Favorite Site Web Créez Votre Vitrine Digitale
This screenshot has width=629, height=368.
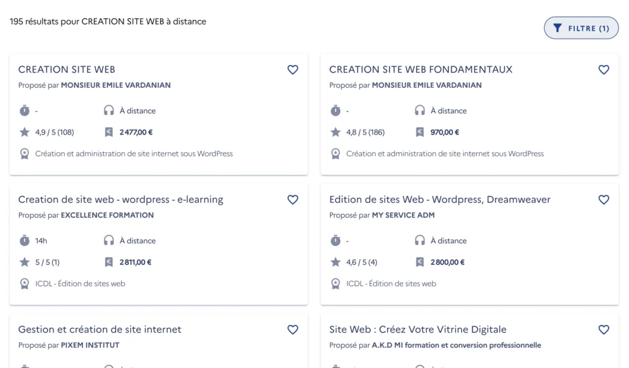click(x=604, y=330)
